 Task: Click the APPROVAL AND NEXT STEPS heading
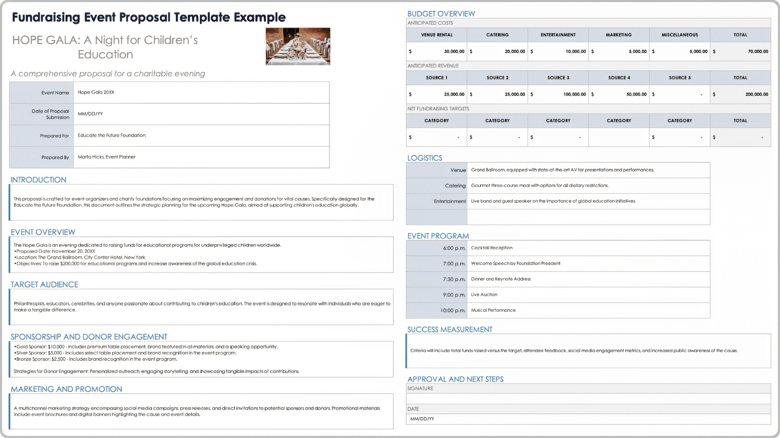(x=455, y=379)
